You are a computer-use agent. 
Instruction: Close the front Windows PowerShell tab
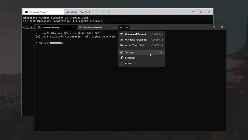(x=115, y=27)
